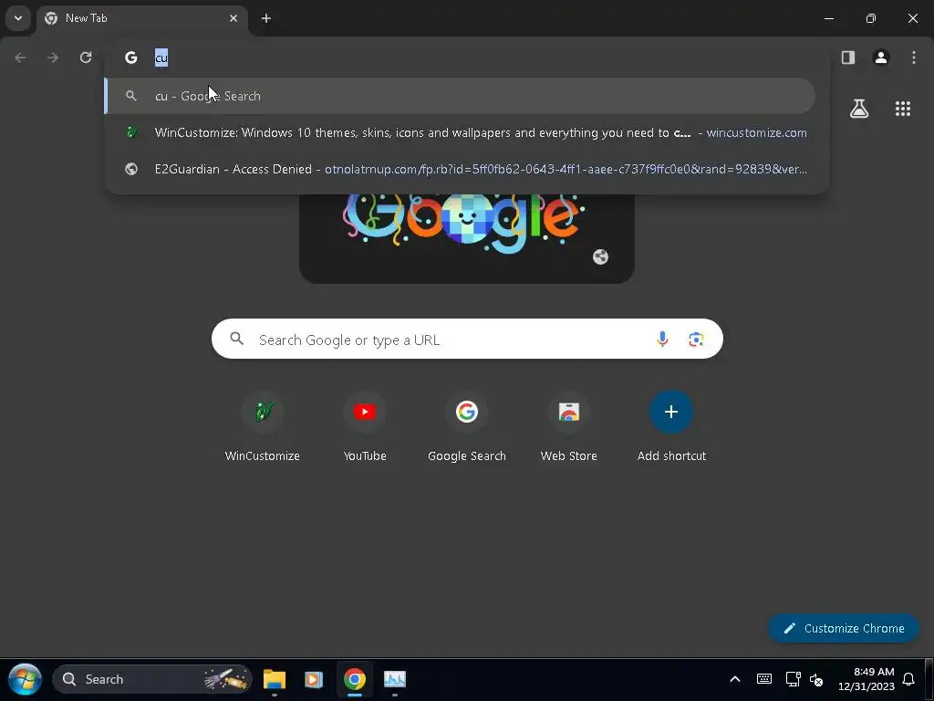Open the Google Search shortcut
The width and height of the screenshot is (934, 701).
pos(467,427)
